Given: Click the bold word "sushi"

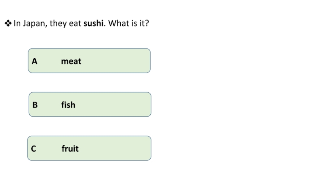Looking at the screenshot, I should [x=93, y=24].
